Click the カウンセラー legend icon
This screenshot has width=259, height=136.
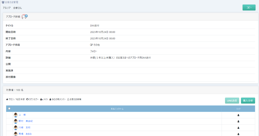pos(27,100)
